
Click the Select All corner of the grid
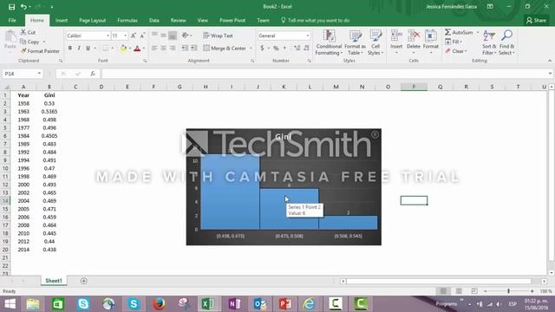click(x=5, y=87)
